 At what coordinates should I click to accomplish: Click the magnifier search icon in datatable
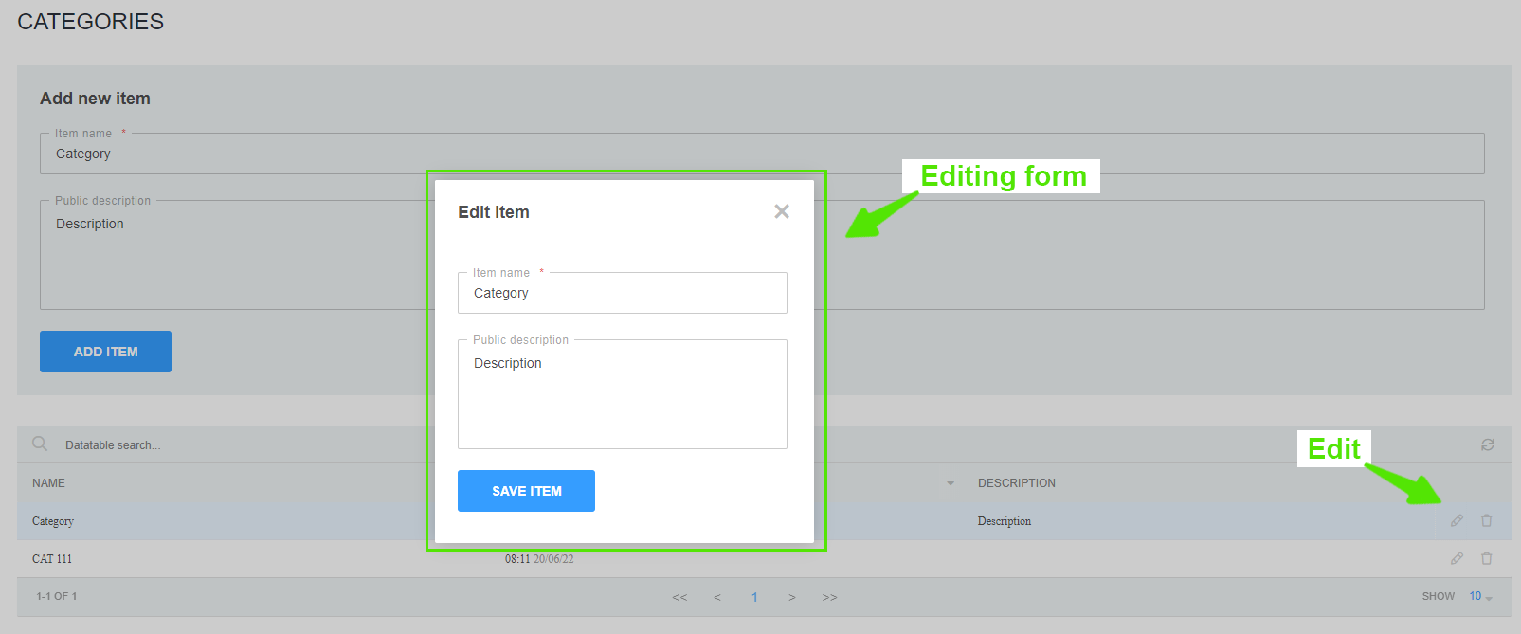click(40, 444)
